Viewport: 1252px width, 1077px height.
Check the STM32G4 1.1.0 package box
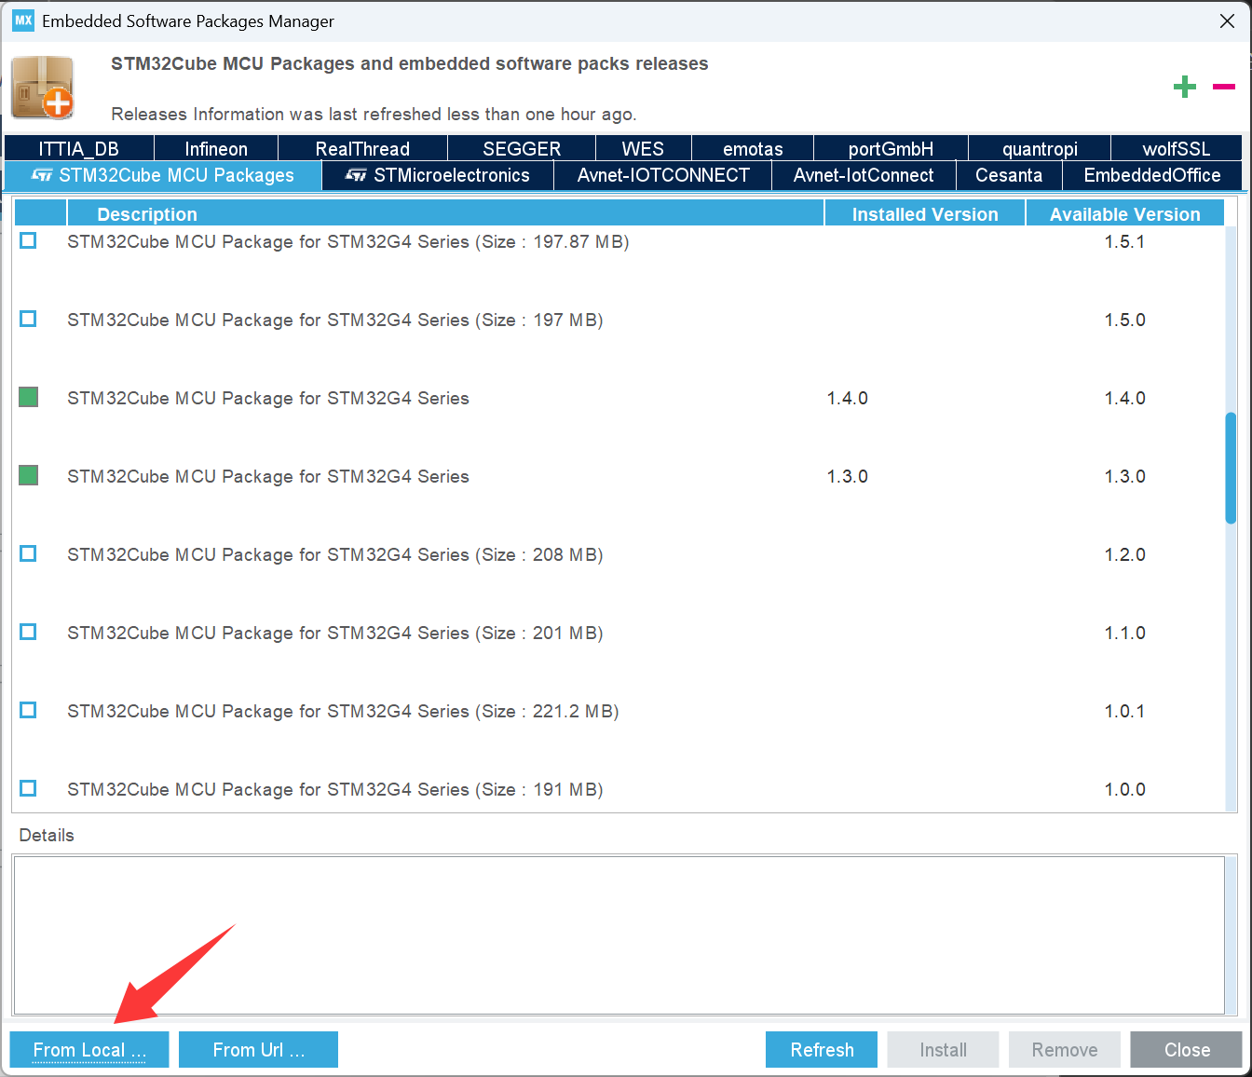(x=28, y=632)
